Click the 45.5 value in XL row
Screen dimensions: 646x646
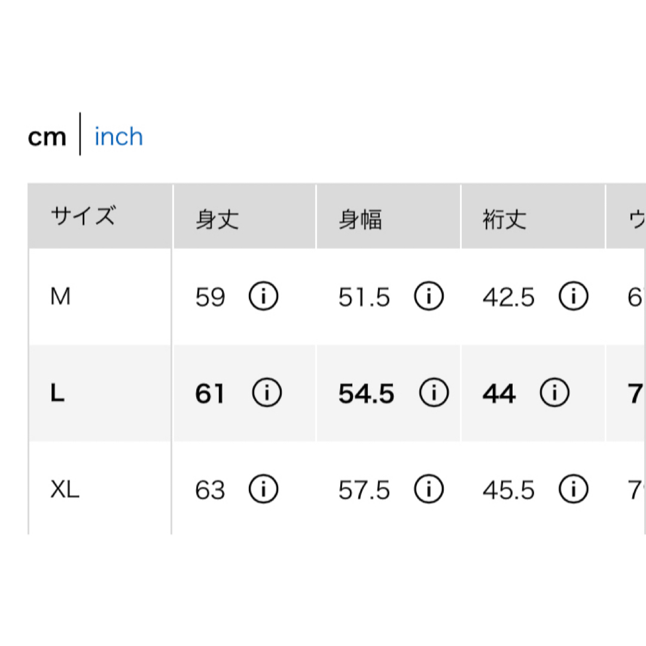509,490
